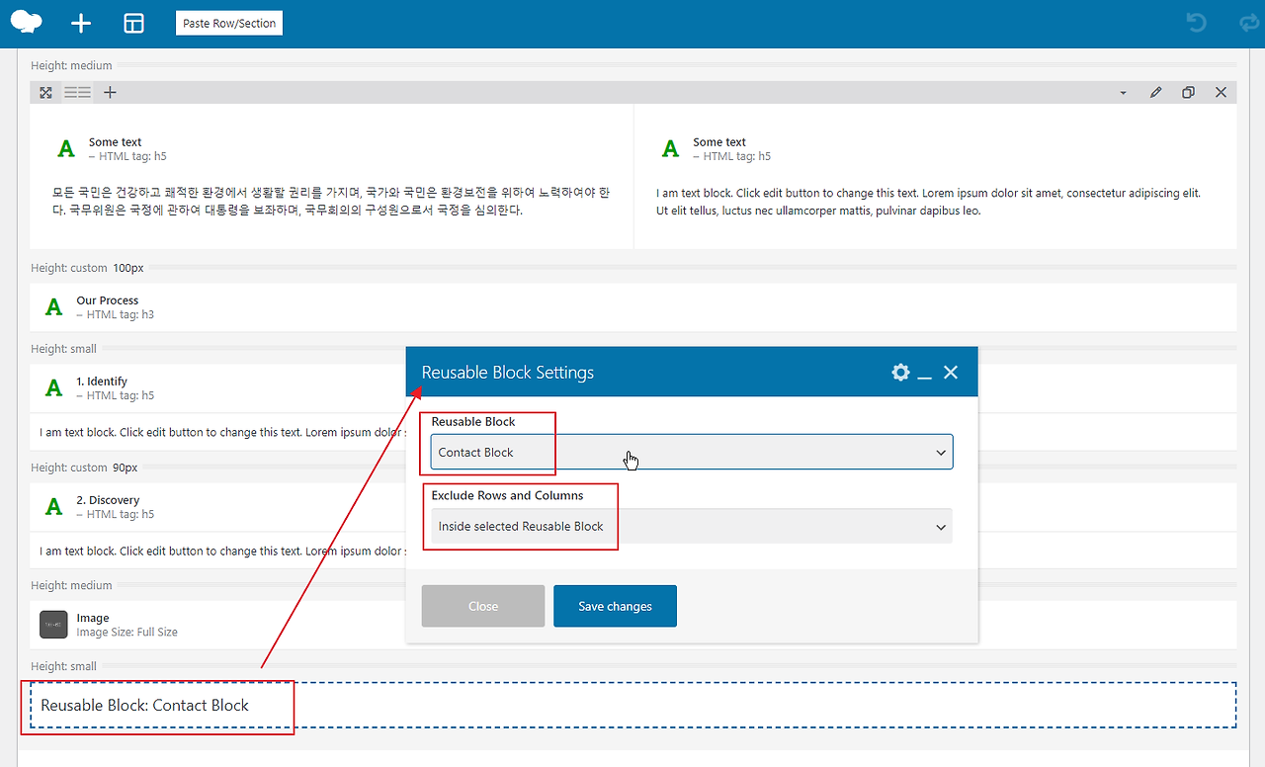The image size is (1265, 767).
Task: Open the Reusable Block settings gear
Action: pyautogui.click(x=900, y=373)
